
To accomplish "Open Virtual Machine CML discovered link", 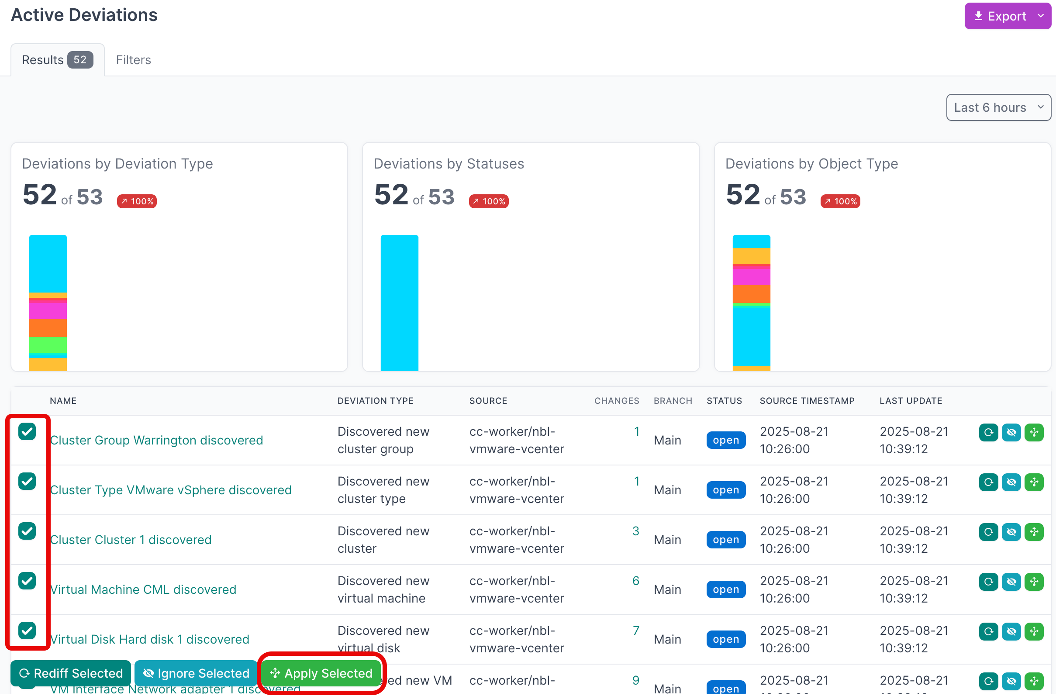I will coord(143,589).
